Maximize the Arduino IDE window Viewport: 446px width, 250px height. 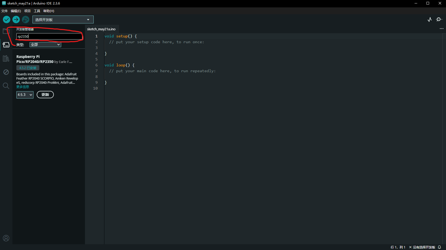click(x=428, y=3)
